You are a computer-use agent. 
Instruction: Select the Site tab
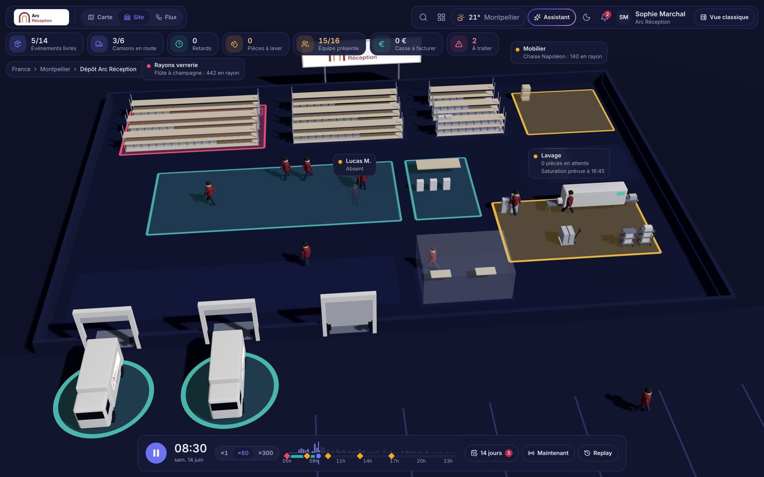point(134,17)
